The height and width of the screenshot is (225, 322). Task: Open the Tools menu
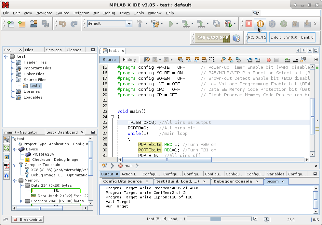click(x=139, y=13)
